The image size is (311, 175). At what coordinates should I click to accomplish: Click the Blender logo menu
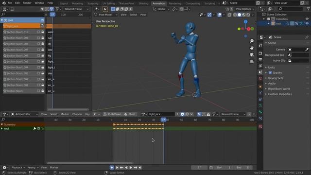(x=4, y=3)
